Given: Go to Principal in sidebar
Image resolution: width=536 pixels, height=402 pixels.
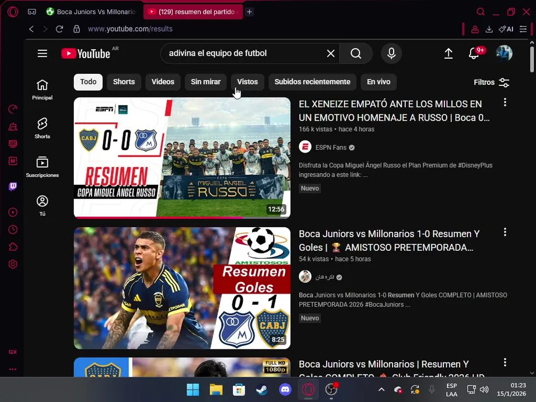Looking at the screenshot, I should click(x=42, y=90).
